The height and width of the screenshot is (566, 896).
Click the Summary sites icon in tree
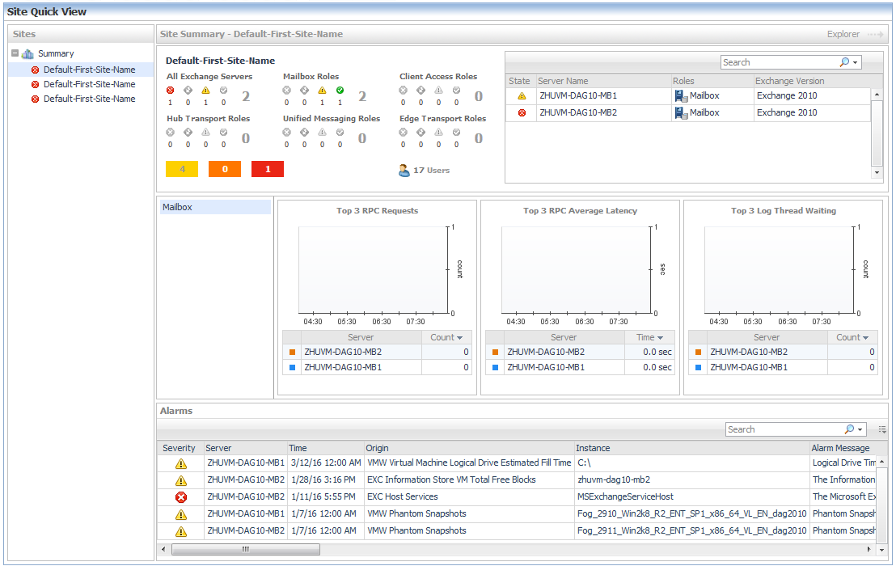28,54
